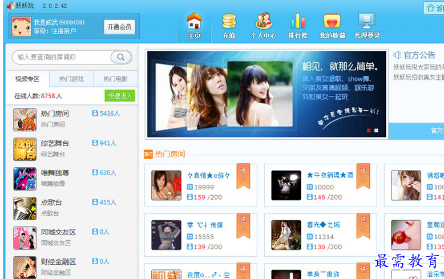Click the user avatar picture

coord(21,26)
